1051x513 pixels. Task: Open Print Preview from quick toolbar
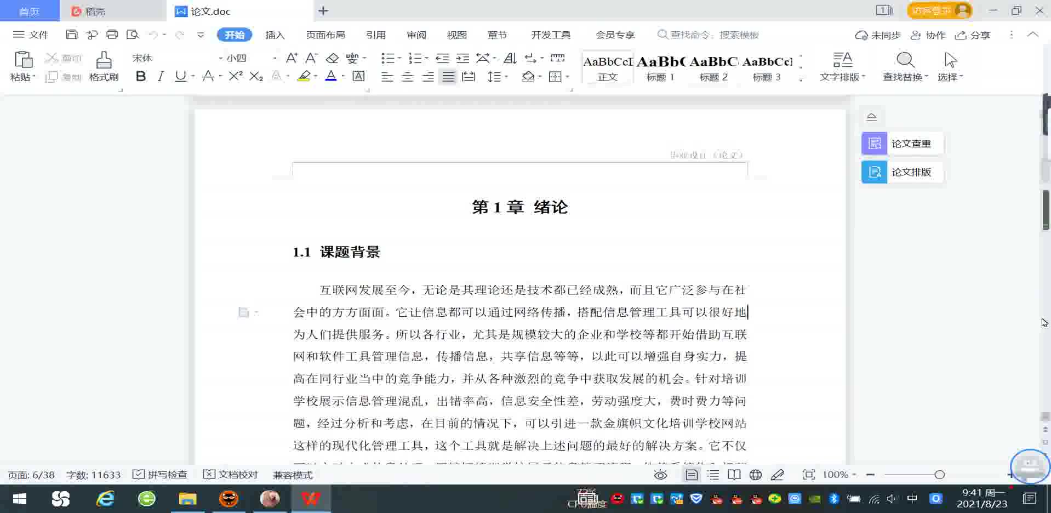(x=132, y=35)
